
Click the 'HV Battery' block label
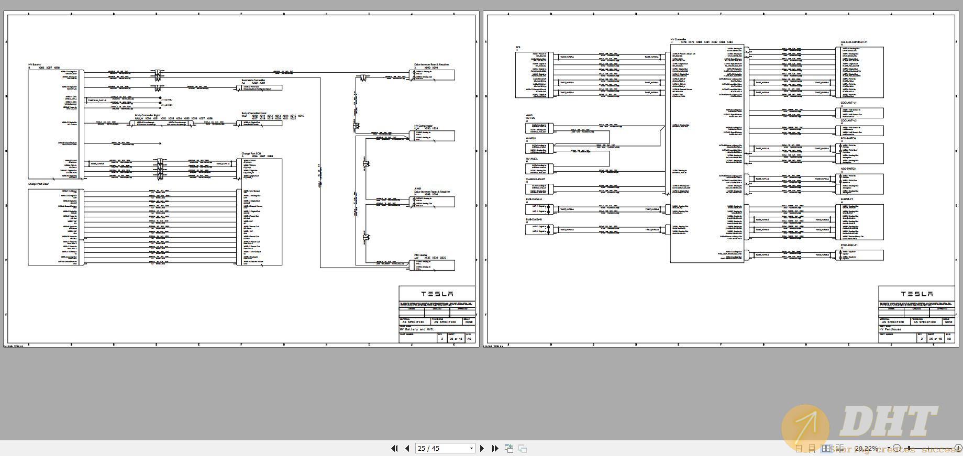(34, 65)
